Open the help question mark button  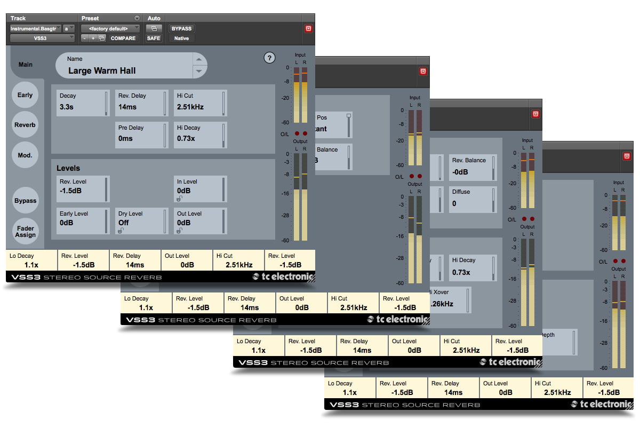269,58
